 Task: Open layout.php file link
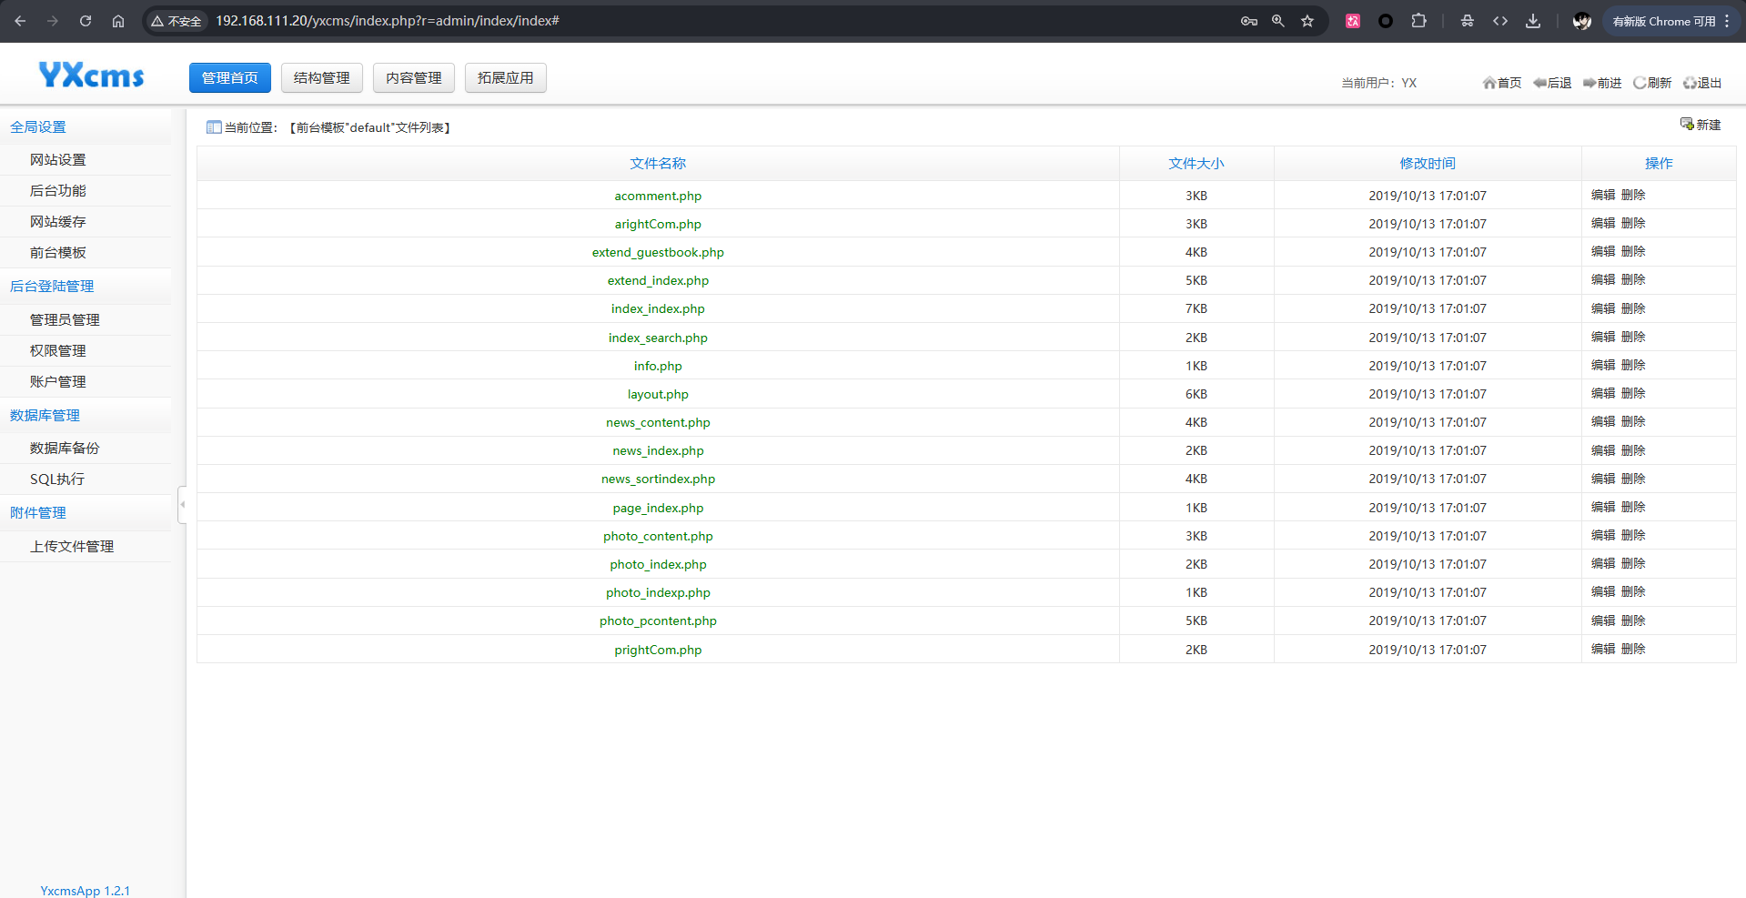[658, 394]
